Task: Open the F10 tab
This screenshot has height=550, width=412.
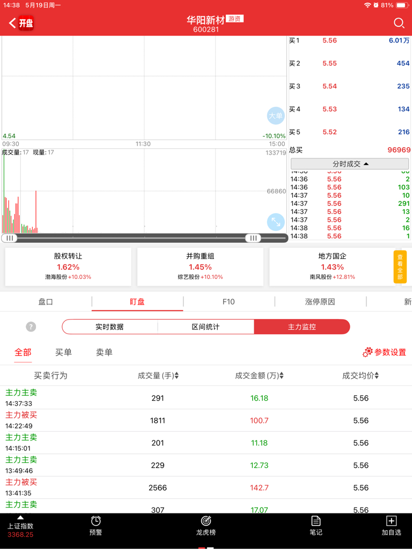Action: click(x=229, y=302)
